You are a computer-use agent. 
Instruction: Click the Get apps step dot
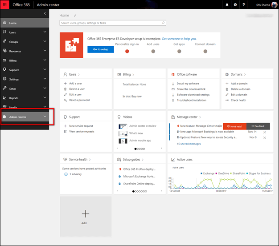179,51
